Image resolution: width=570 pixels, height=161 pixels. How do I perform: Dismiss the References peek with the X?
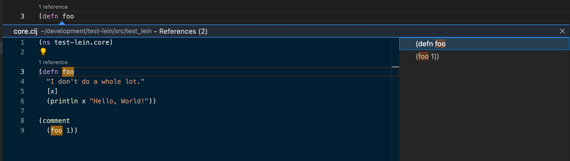click(562, 31)
